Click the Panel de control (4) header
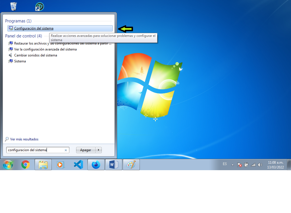The height and width of the screenshot is (213, 291). (24, 36)
